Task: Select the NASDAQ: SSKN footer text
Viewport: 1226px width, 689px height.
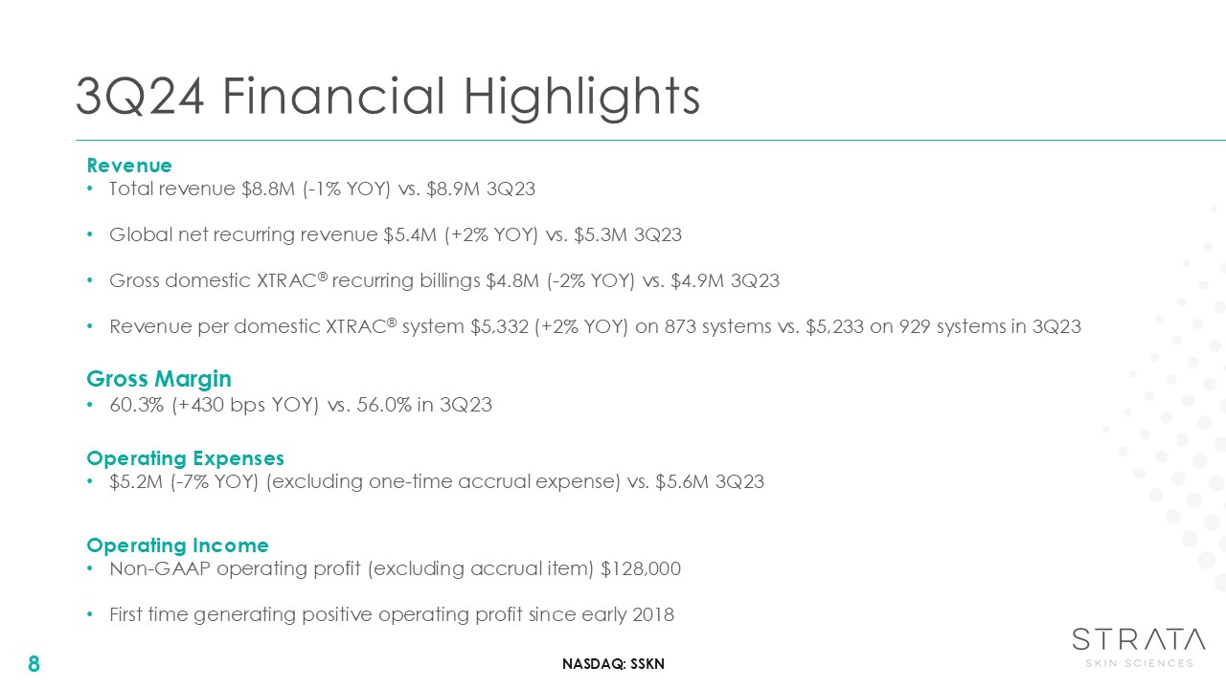Action: (613, 664)
